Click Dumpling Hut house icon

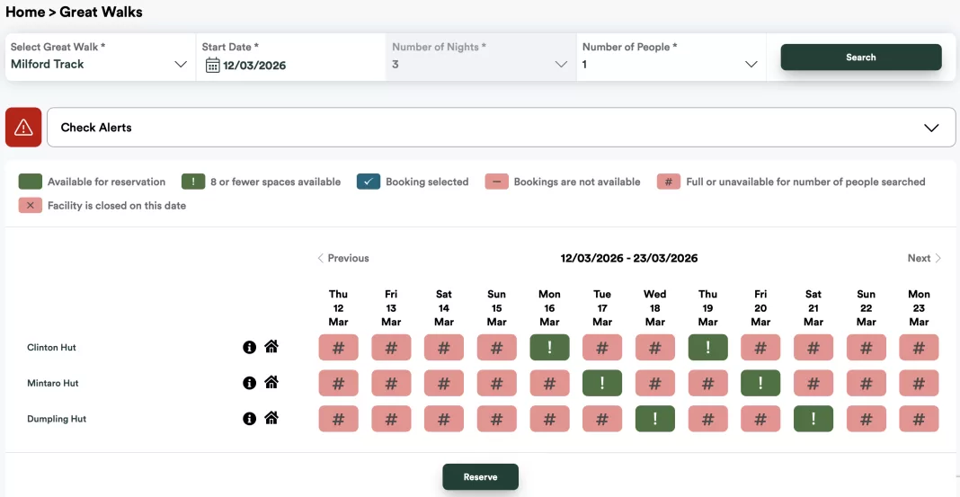coord(271,417)
